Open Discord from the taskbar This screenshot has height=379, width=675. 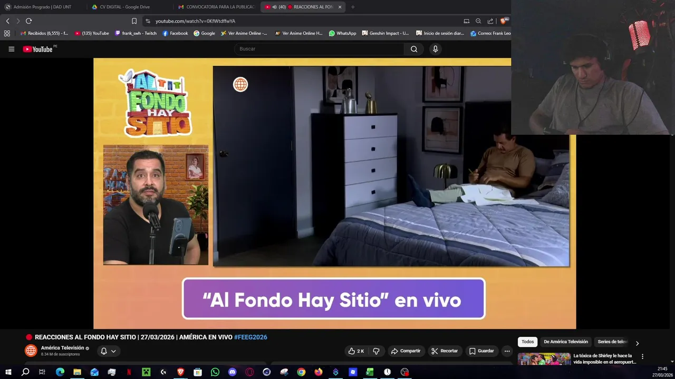(x=232, y=372)
